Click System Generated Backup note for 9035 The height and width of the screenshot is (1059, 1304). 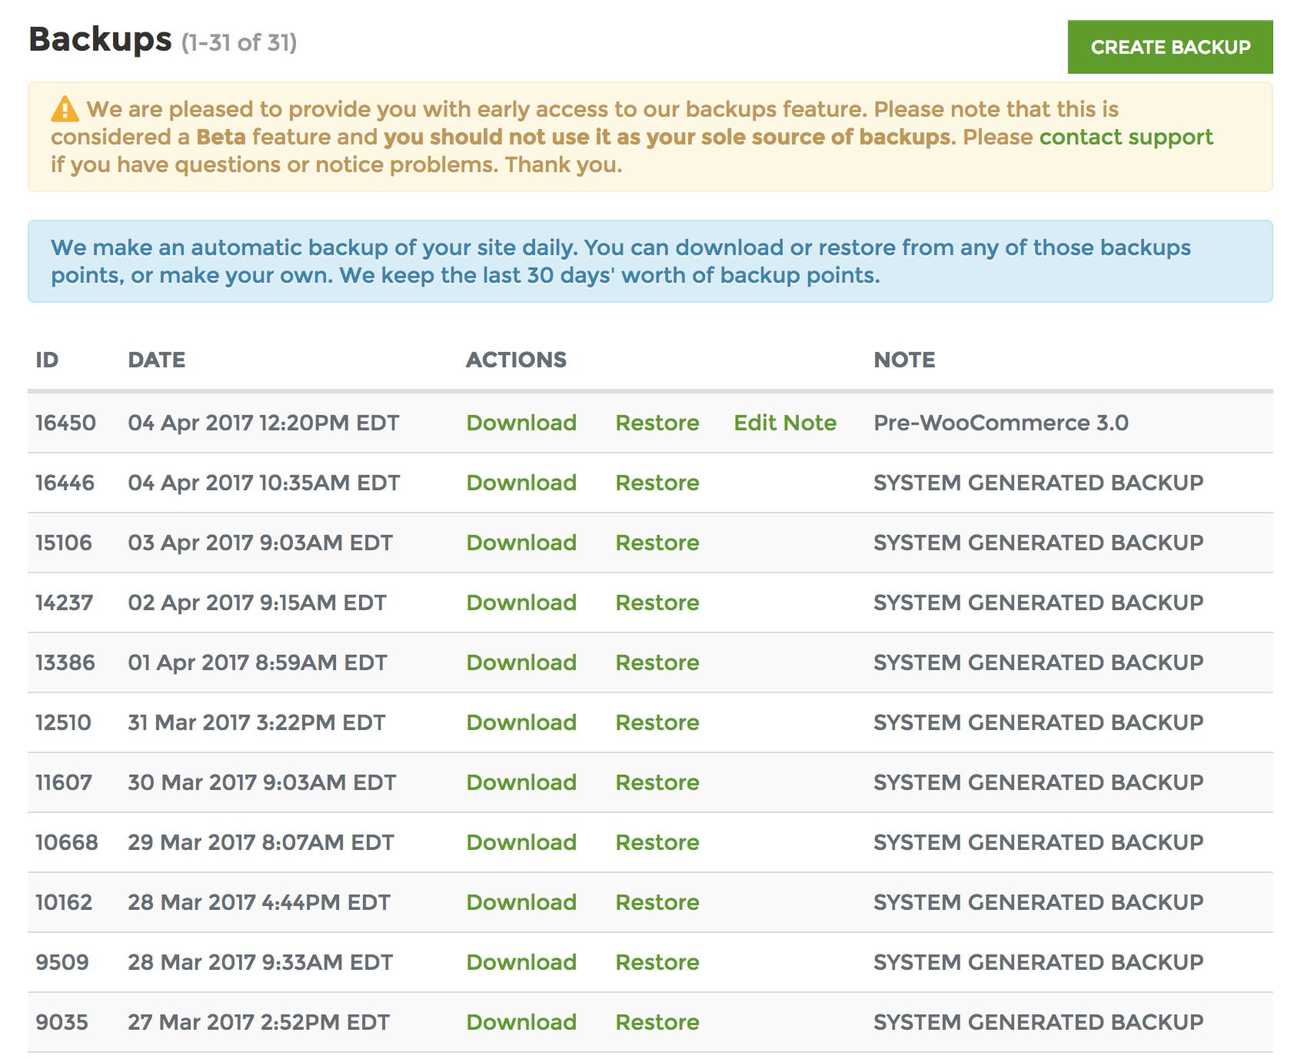[1038, 1022]
